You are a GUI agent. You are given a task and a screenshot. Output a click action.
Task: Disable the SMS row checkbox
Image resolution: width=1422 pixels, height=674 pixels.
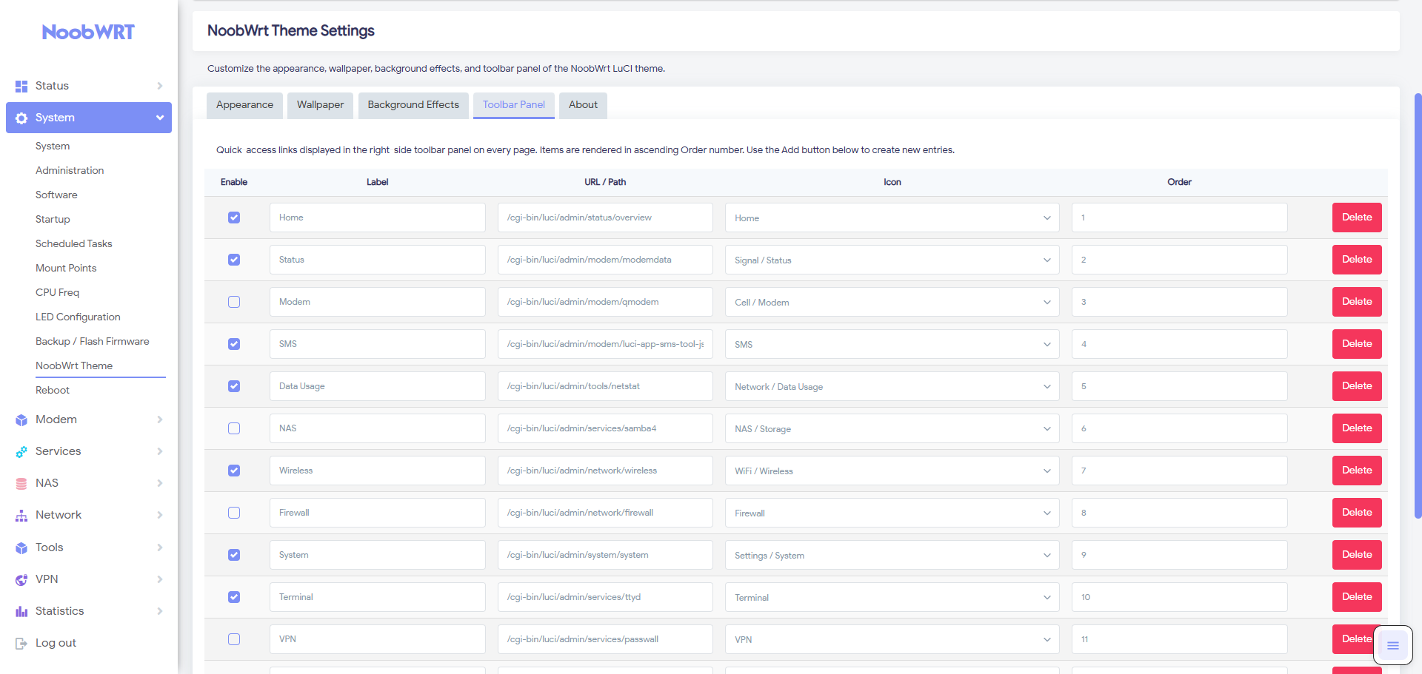[x=234, y=344]
